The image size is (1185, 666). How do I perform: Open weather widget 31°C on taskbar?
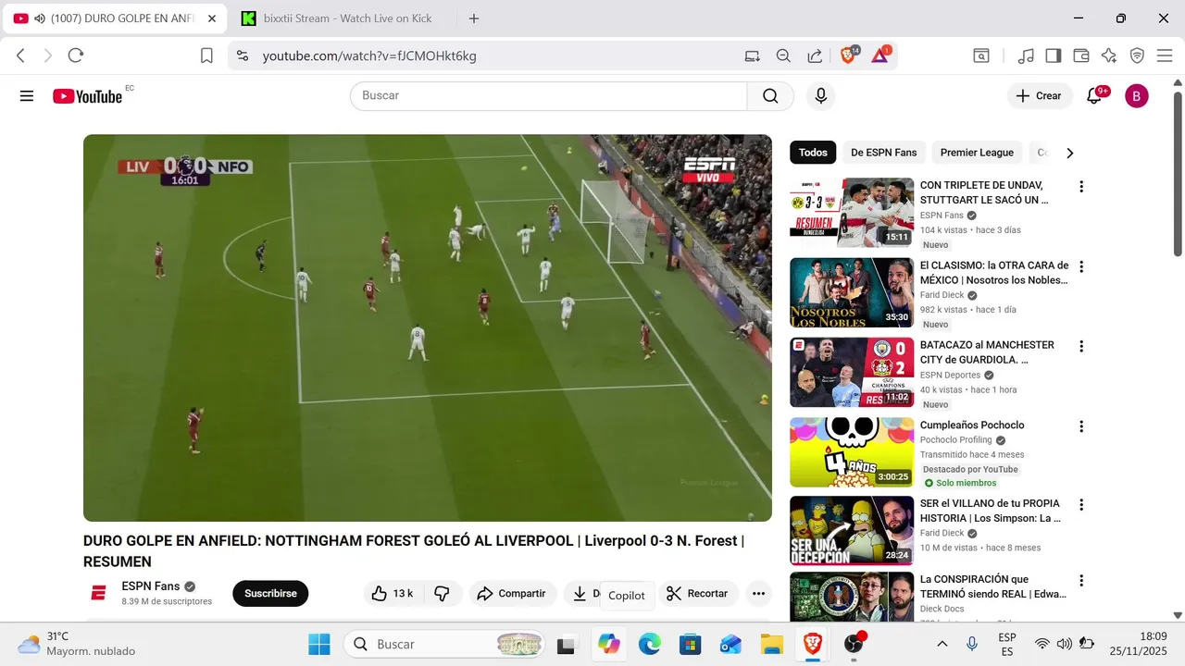point(77,644)
